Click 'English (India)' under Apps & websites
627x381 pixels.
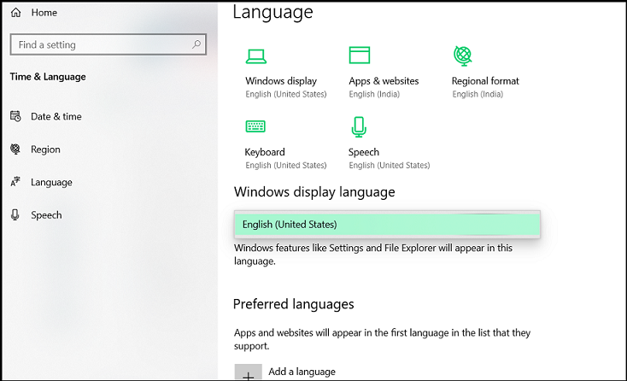click(x=374, y=94)
